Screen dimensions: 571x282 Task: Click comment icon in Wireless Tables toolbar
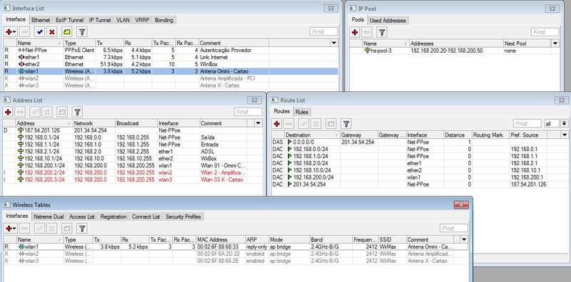pyautogui.click(x=67, y=228)
